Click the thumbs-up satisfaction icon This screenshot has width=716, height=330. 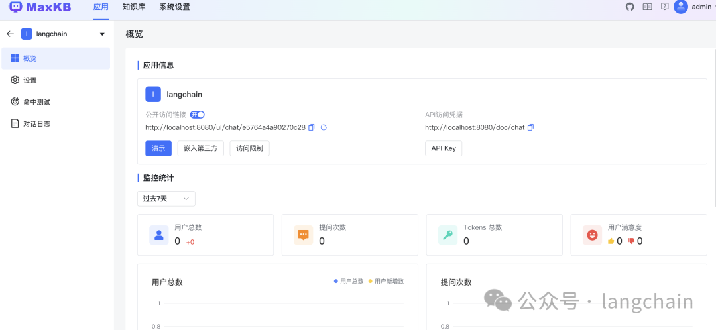[611, 241]
